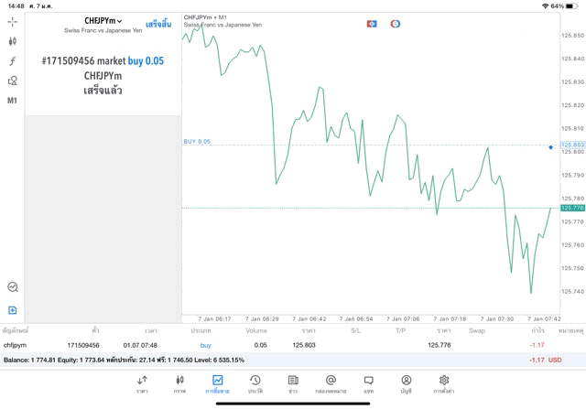Click the 125.803 buy price tag
586x409 pixels.
(572, 145)
